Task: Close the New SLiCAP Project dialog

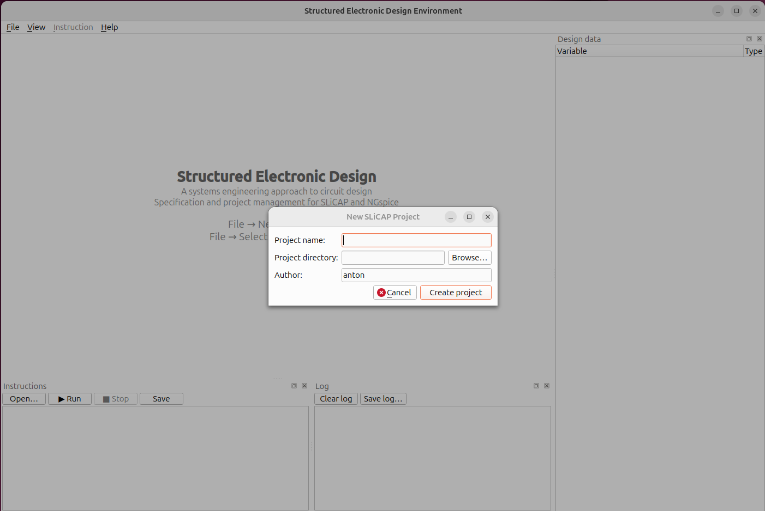Action: [488, 217]
